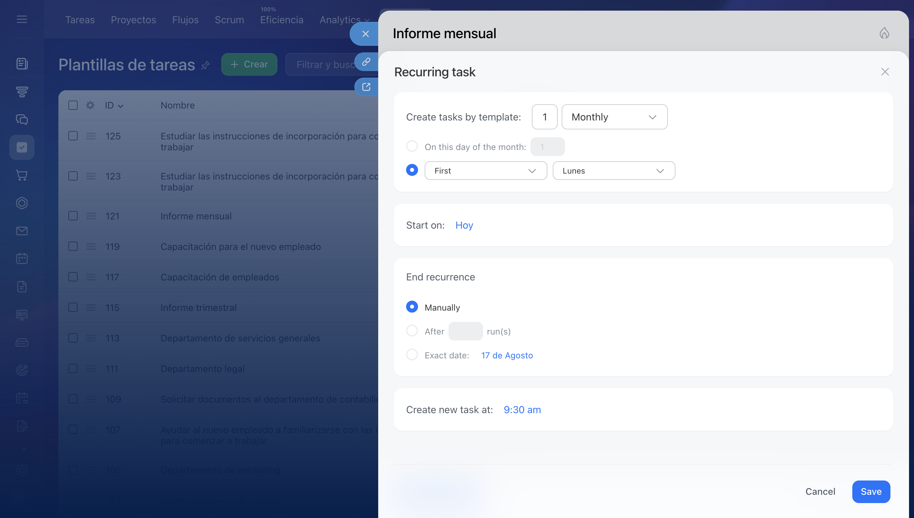
Task: Copy link via chain icon tab
Action: coord(366,62)
